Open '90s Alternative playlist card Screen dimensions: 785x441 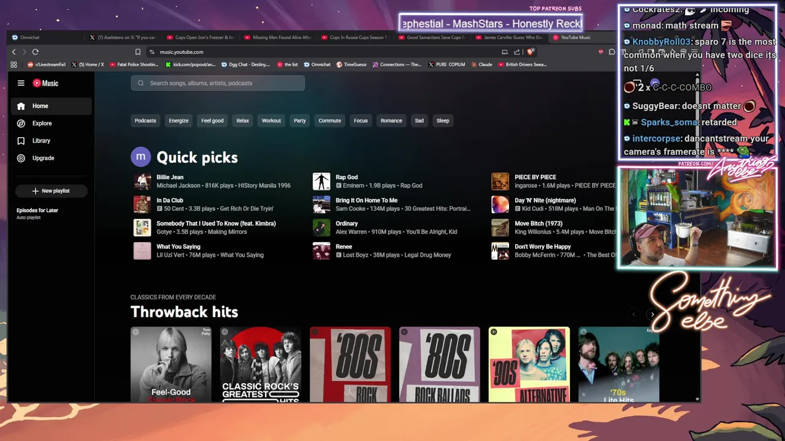[x=529, y=364]
